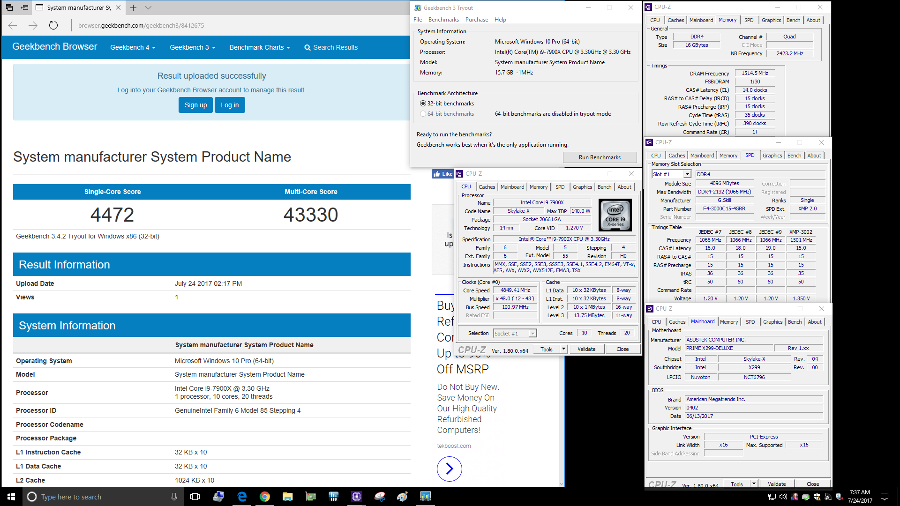
Task: Click the Model value PRIME X299-DELUXE
Action: pos(728,348)
